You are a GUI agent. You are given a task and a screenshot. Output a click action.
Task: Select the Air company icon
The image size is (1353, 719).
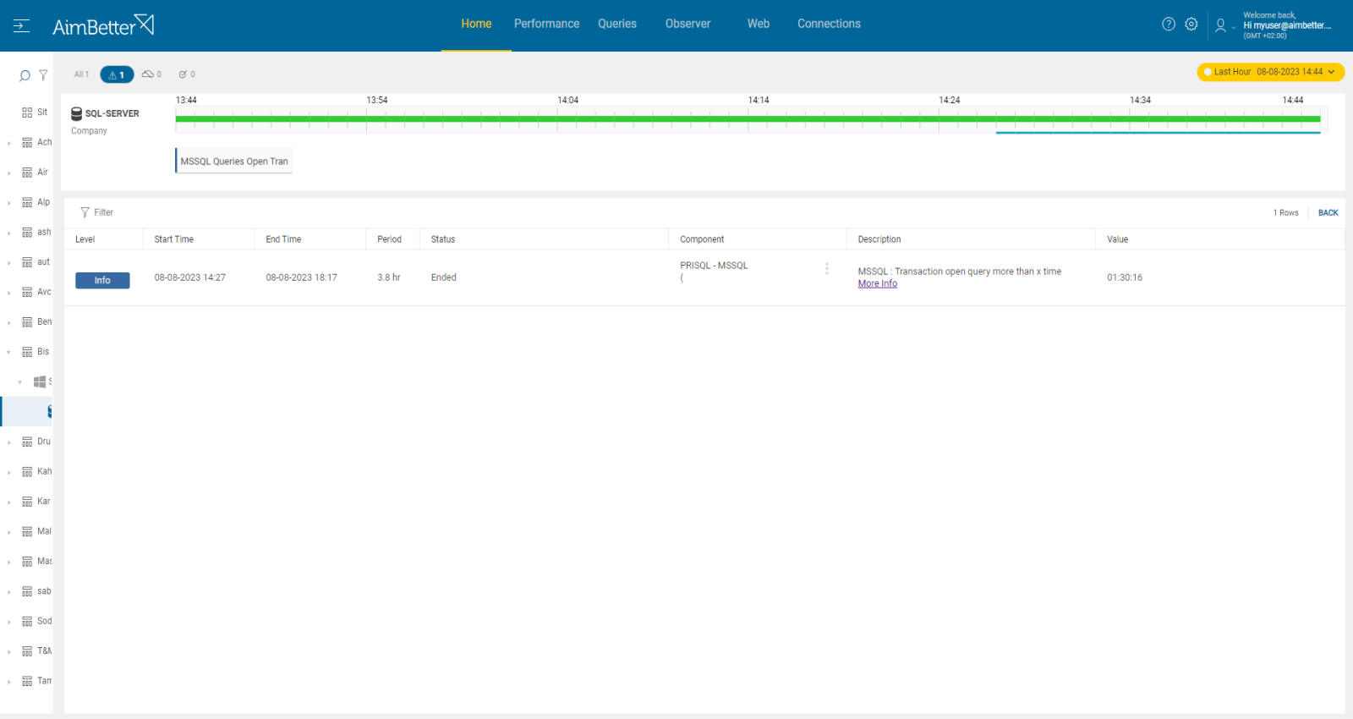27,173
